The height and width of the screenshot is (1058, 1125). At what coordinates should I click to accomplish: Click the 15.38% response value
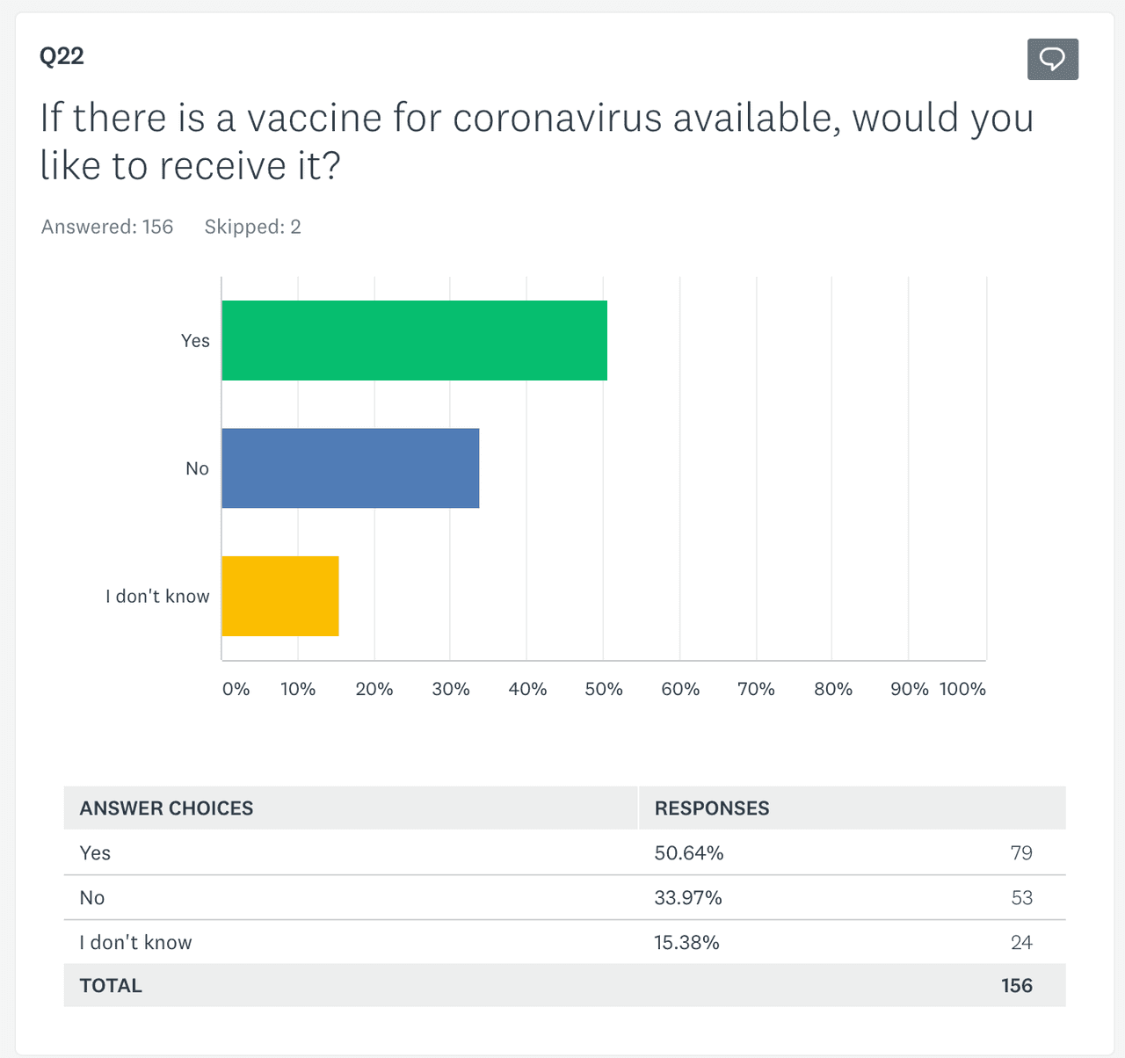[686, 943]
